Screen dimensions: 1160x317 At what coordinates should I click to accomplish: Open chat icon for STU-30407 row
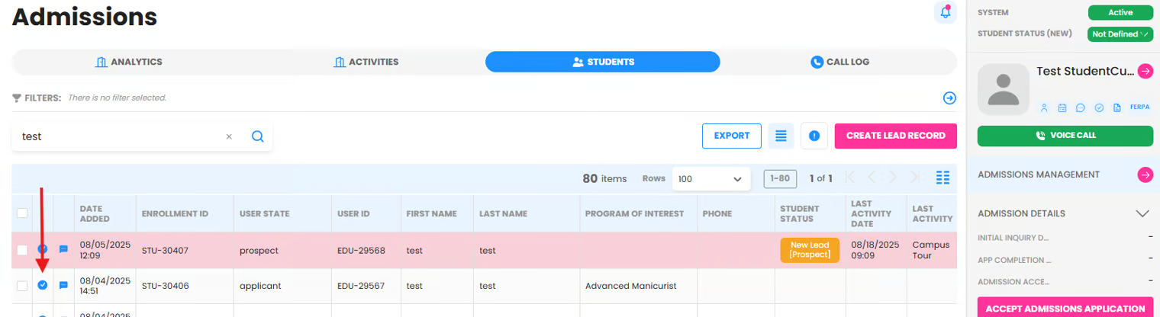(64, 249)
